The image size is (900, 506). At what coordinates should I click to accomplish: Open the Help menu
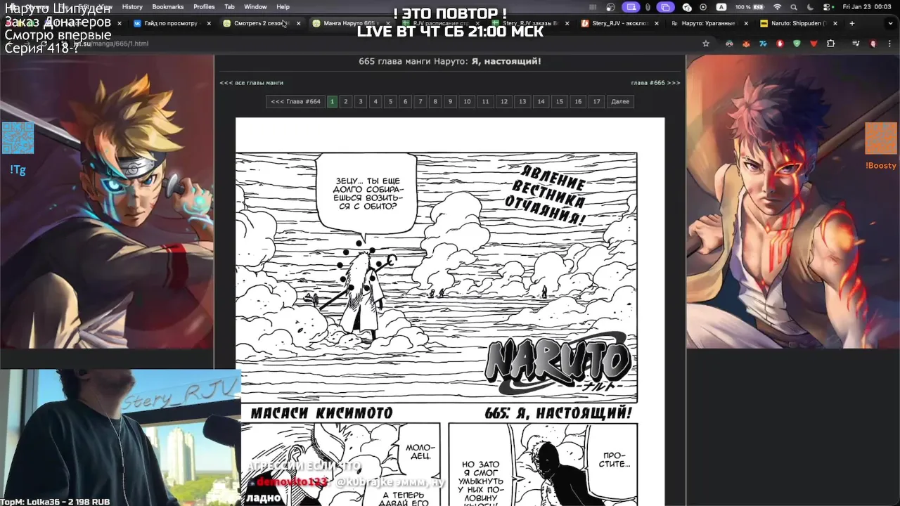[283, 7]
